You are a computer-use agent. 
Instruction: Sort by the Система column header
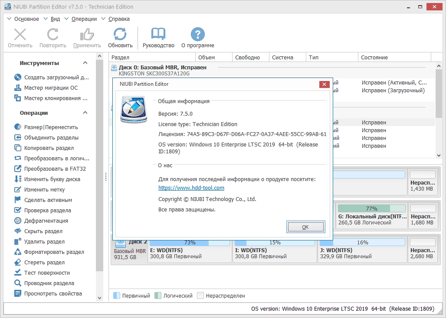point(288,57)
